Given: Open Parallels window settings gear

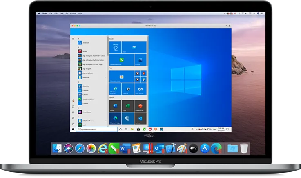Looking at the screenshot, I should coord(230,26).
